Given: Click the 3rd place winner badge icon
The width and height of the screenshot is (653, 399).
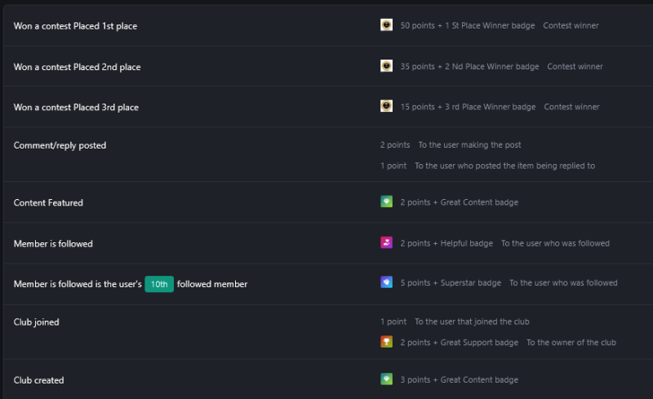Looking at the screenshot, I should 386,106.
